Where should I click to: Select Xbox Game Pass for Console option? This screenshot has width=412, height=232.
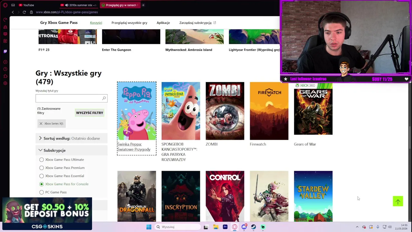[42, 184]
